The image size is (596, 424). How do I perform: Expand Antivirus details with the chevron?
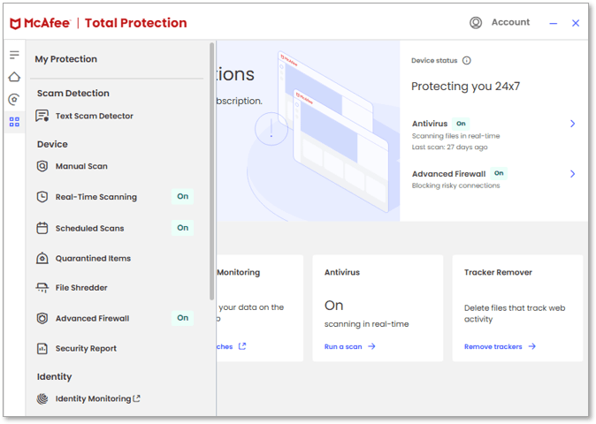[x=572, y=125]
